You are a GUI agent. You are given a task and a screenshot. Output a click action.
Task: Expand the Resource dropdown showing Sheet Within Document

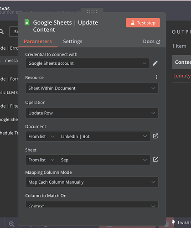(92, 88)
